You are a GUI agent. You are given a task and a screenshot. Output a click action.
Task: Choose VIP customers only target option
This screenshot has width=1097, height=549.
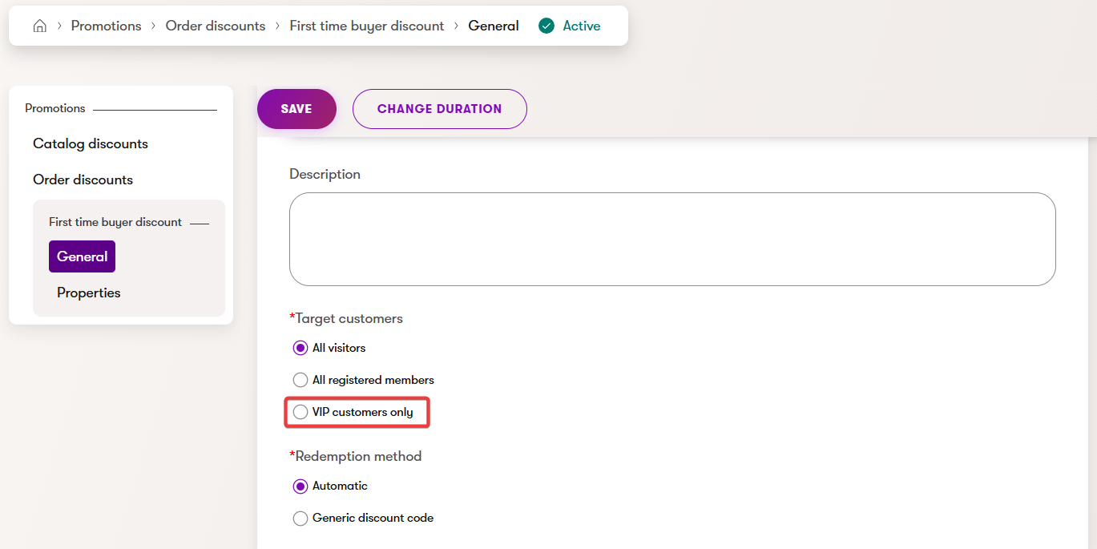coord(300,411)
